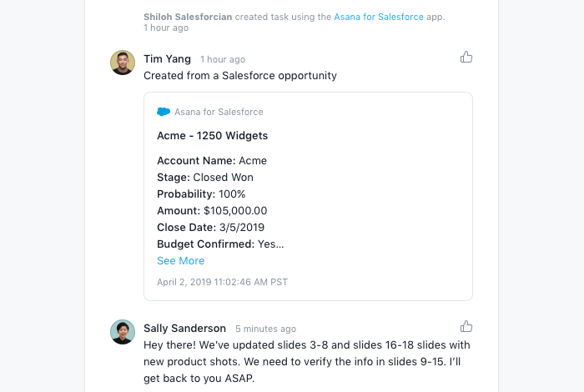
Task: Click the Asana for Salesforce card header label
Action: tap(219, 112)
